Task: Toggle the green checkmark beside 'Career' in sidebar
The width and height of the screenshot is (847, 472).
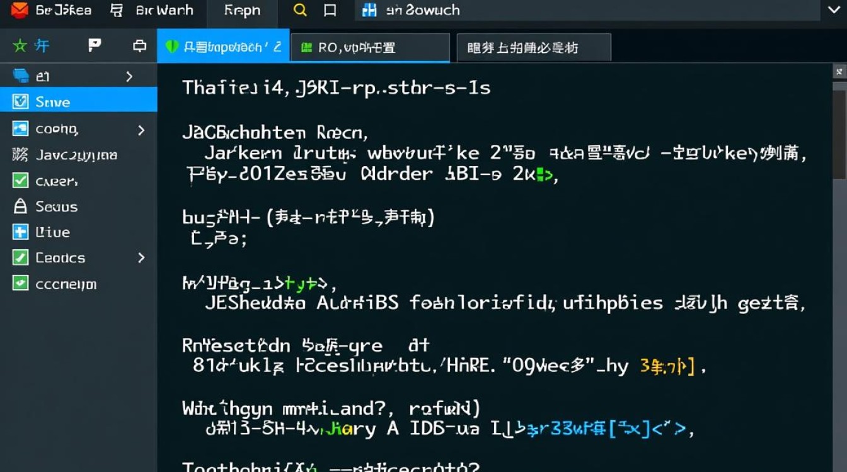Action: point(20,181)
